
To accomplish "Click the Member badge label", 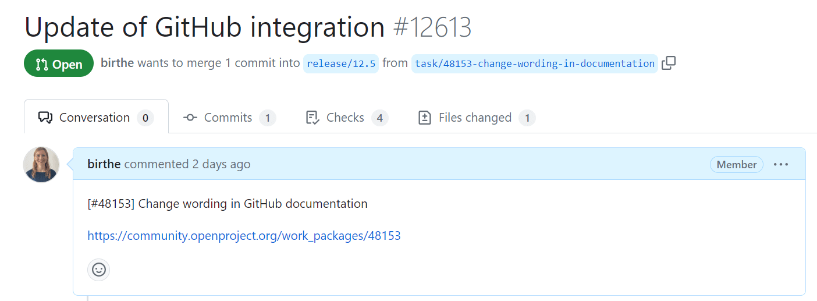I will (x=736, y=165).
